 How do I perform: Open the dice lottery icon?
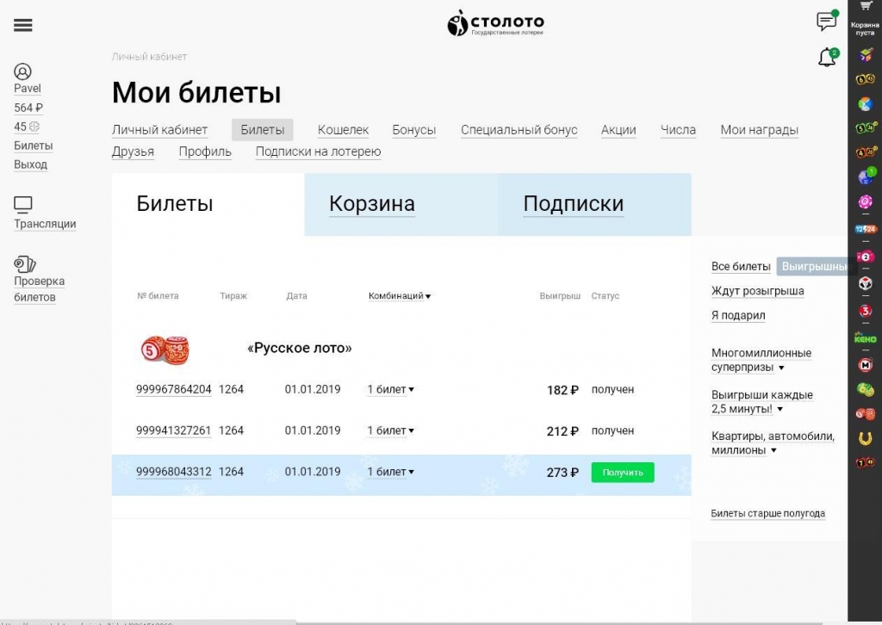[866, 284]
